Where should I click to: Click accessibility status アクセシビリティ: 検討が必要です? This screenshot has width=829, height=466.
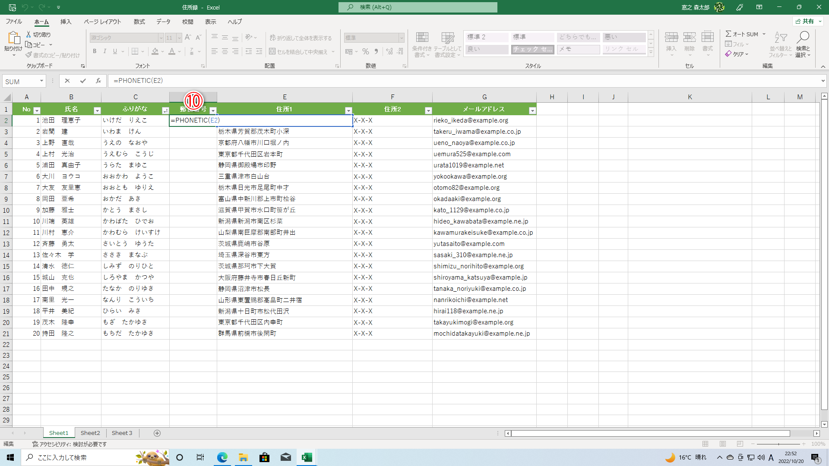pyautogui.click(x=70, y=444)
